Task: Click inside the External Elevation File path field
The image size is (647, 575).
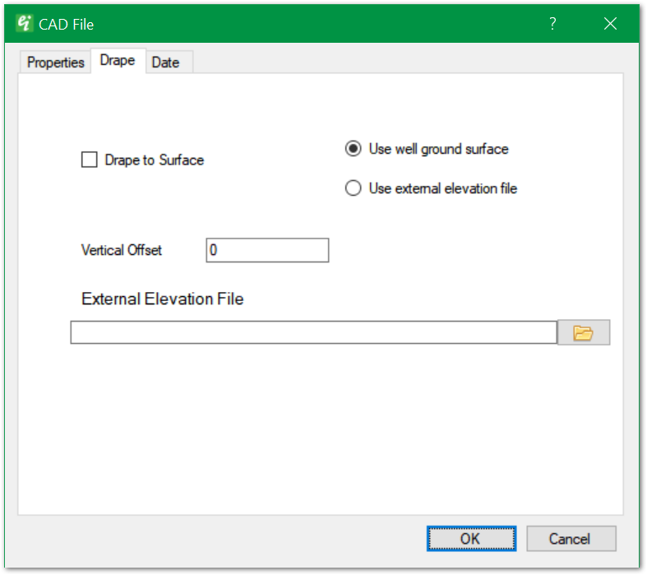Action: tap(313, 332)
